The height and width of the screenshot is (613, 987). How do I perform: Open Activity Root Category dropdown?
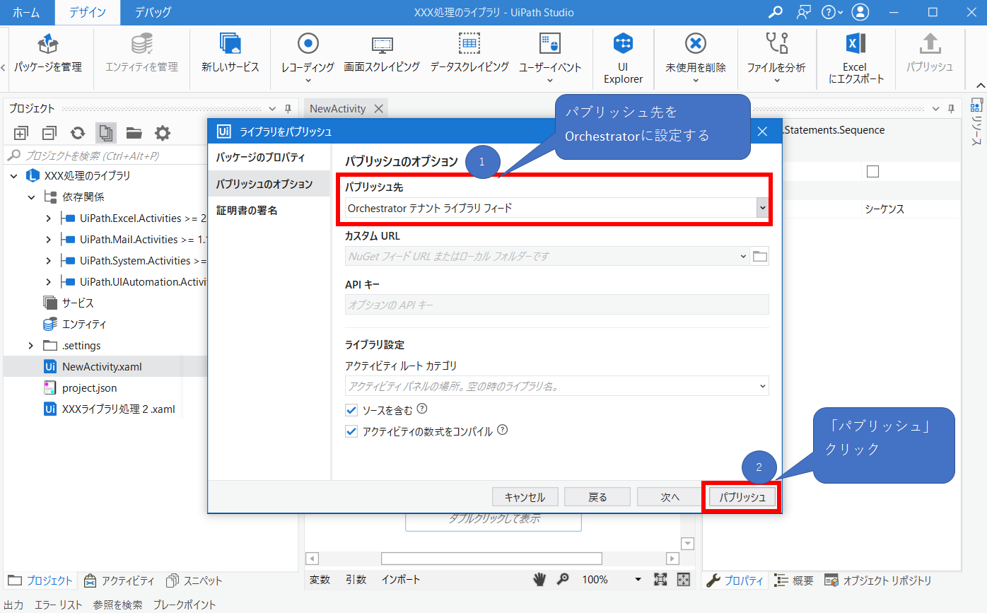tap(556, 386)
